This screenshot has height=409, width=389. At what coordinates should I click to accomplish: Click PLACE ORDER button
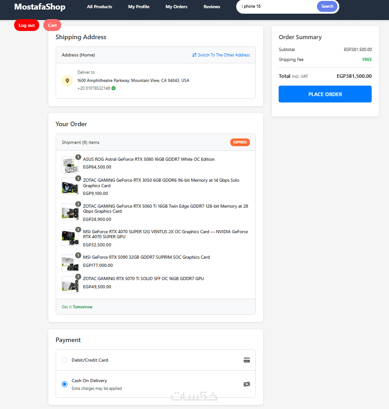point(325,94)
